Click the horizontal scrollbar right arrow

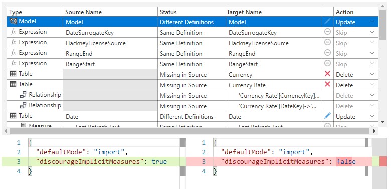[374, 131]
